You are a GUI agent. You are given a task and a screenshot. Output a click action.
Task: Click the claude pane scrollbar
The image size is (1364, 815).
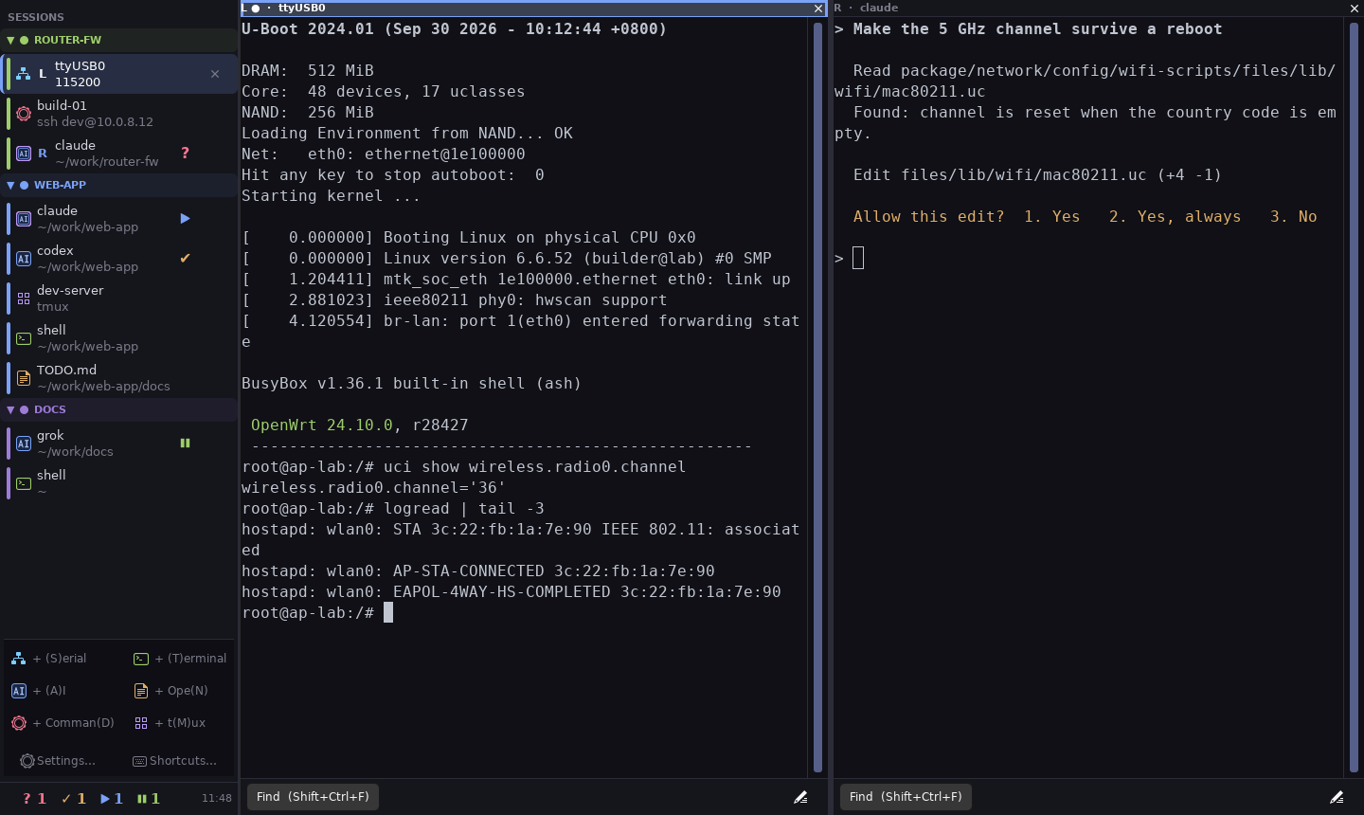(x=1354, y=396)
